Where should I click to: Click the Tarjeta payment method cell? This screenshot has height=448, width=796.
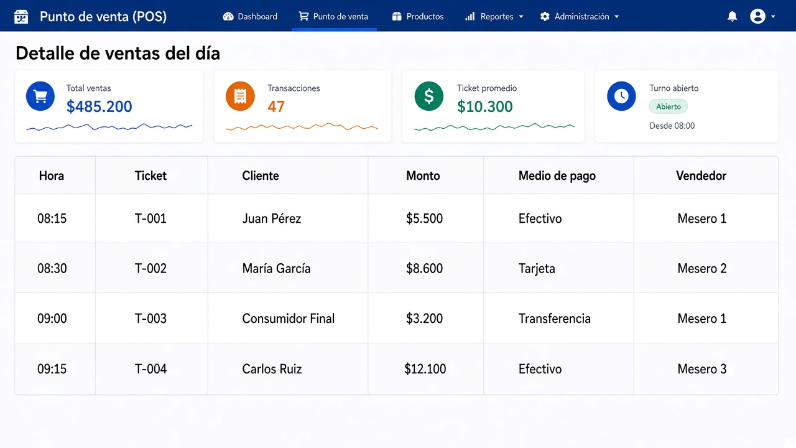[x=558, y=268]
